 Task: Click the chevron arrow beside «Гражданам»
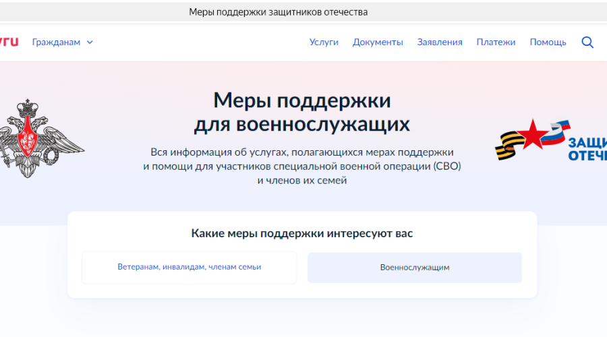click(x=90, y=42)
